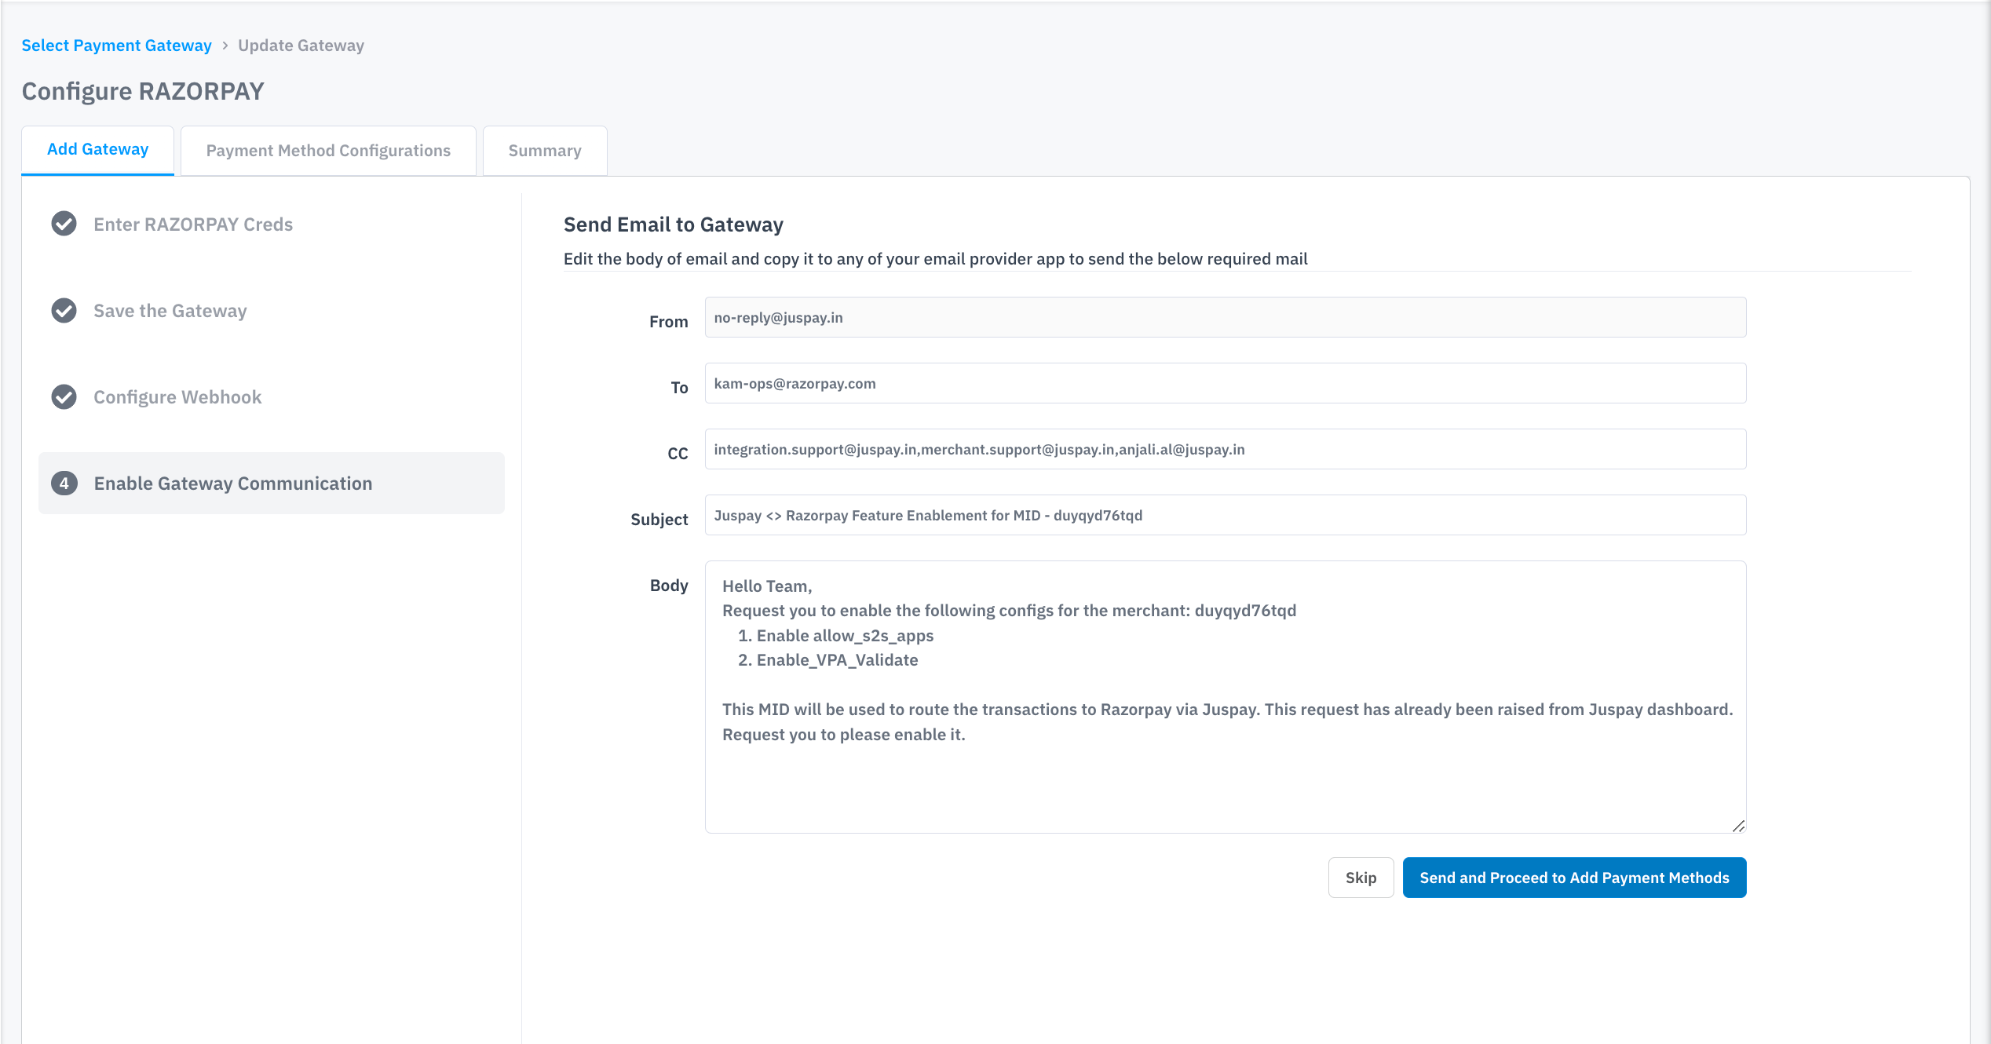Screen dimensions: 1991x1044
Task: Click checkmark icon beside Enter RAZORPAY Creds
Action: (64, 224)
